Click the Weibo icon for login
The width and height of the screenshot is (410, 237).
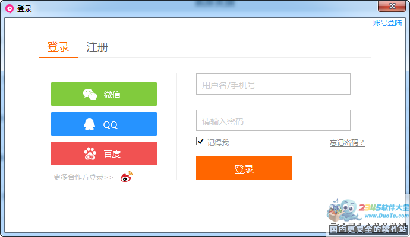(127, 177)
